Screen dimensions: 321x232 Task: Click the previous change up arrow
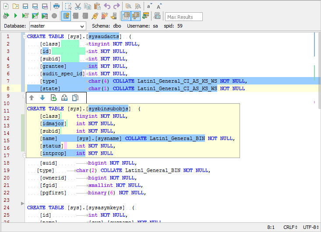coord(32,98)
